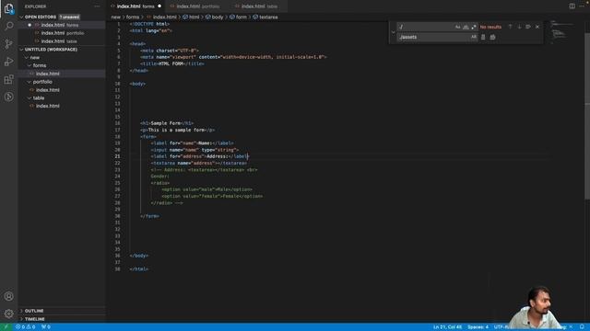Image resolution: width=590 pixels, height=331 pixels.
Task: Toggle Find in Selection
Action: point(528,27)
